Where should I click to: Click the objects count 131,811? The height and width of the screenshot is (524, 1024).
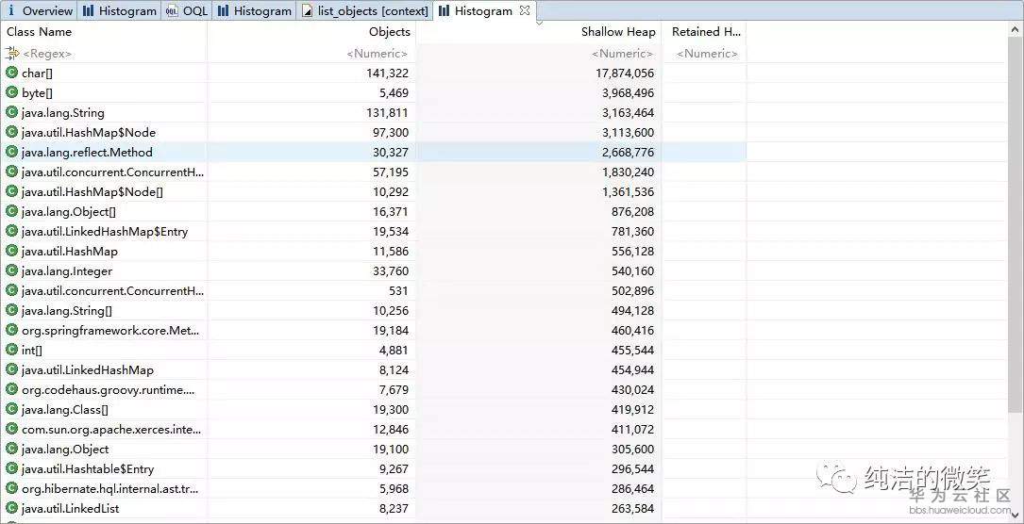[x=387, y=113]
